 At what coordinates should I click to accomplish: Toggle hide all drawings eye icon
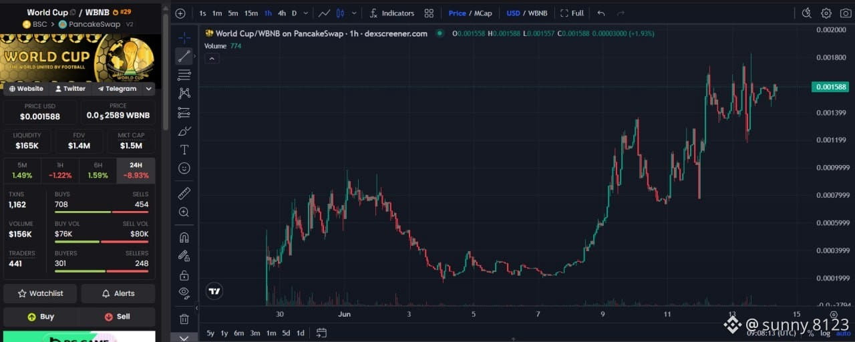tap(184, 293)
